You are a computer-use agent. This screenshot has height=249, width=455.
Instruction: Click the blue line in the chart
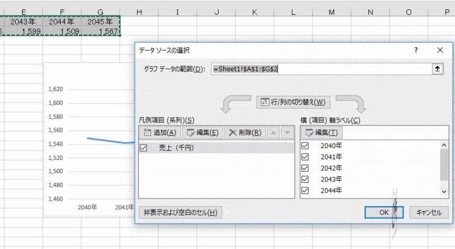(110, 141)
